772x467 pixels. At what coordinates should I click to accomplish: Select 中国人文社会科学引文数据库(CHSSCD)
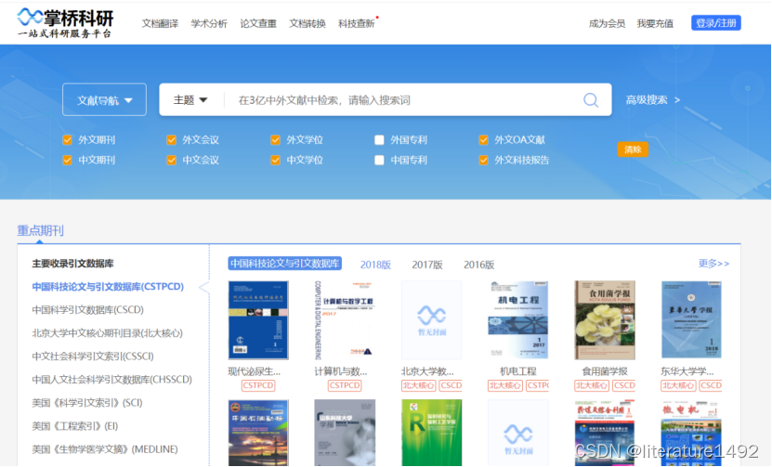[111, 380]
